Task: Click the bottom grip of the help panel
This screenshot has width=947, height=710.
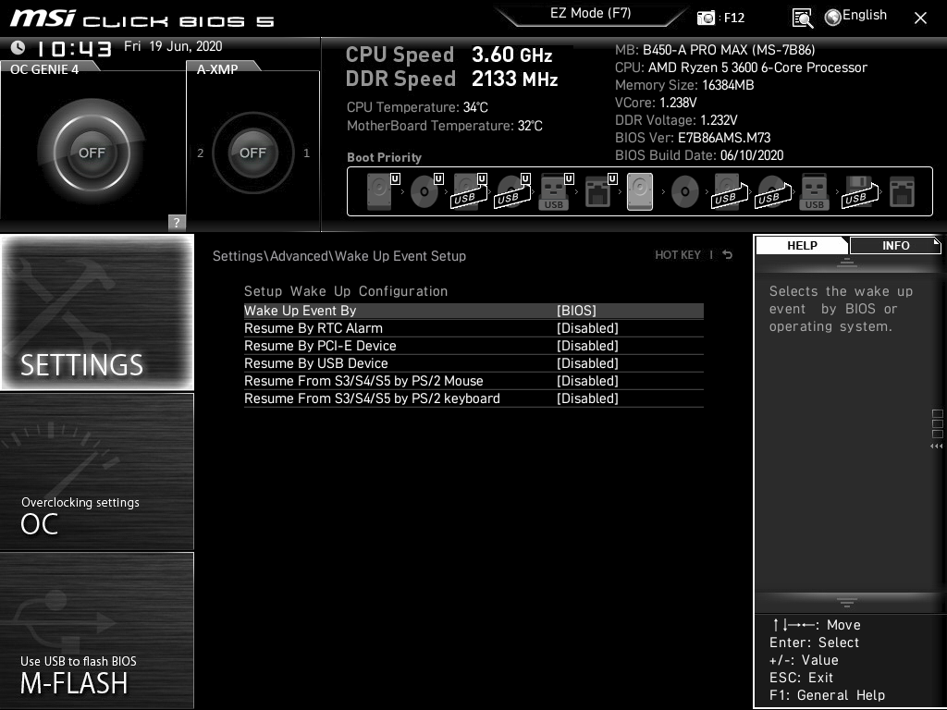Action: tap(847, 602)
